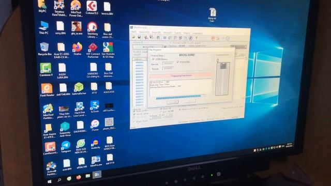Select the sony.BIN desktop file
Image resolution: width=331 pixels, height=186 pixels.
pyautogui.click(x=61, y=28)
